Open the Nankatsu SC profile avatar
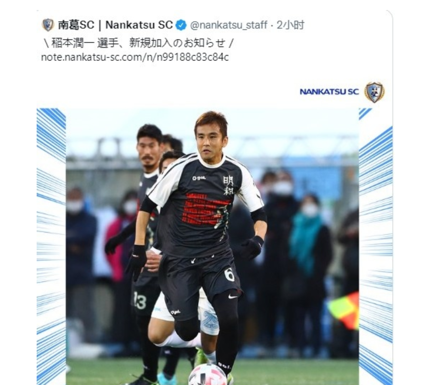Image resolution: width=426 pixels, height=385 pixels. pos(48,25)
